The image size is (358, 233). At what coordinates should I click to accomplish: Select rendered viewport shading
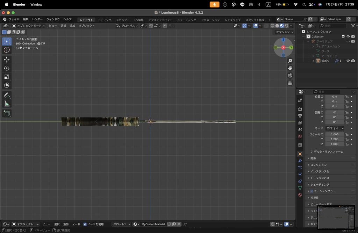[x=286, y=26]
